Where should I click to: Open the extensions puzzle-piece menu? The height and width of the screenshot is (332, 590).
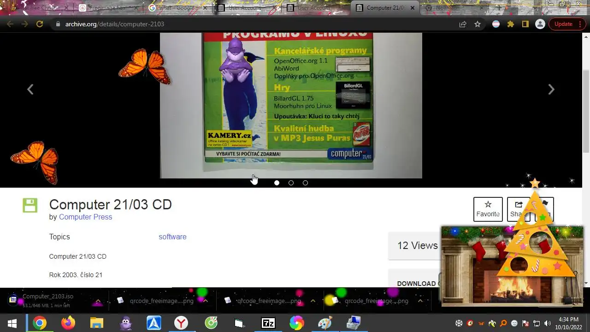coord(511,24)
